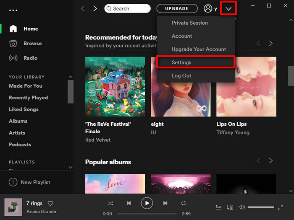The width and height of the screenshot is (294, 220).
Task: Skip to next track
Action: tap(165, 203)
